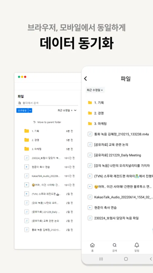153x273 pixels.
Task: Go to 검색 tab in bottom navigation
Action: (115, 247)
